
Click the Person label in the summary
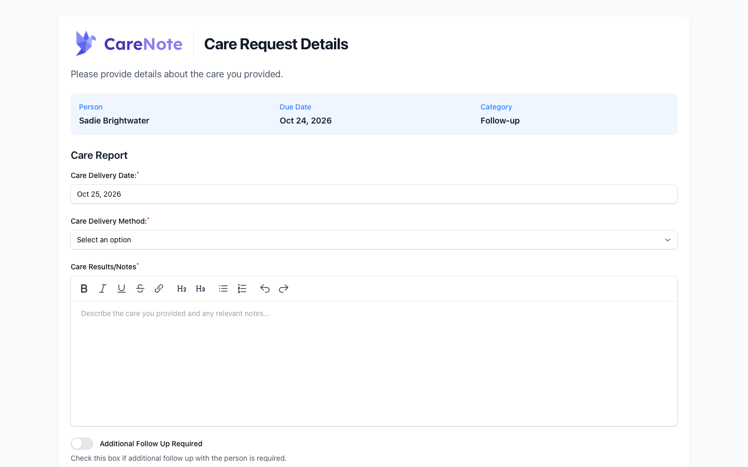(x=91, y=107)
